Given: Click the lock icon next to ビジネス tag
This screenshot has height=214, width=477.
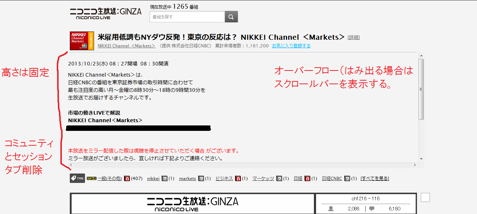Looking at the screenshot, I should (x=238, y=178).
